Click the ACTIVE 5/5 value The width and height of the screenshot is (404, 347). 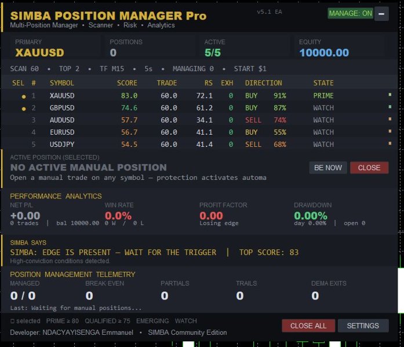pos(213,53)
